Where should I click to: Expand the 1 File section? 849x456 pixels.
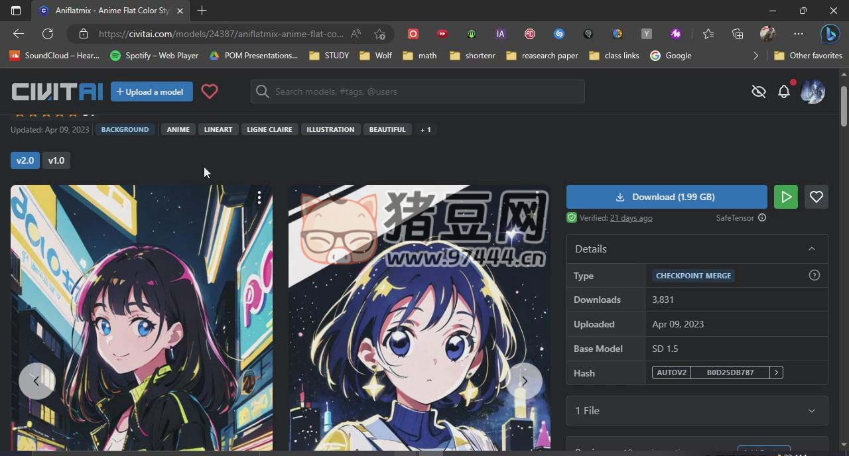(812, 411)
